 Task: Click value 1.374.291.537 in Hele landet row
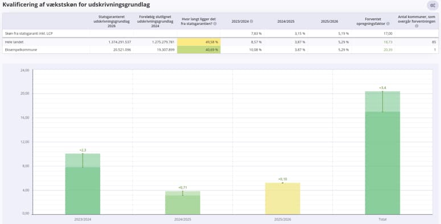(119, 42)
